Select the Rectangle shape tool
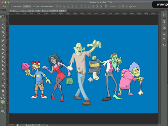The image size is (168, 126). 3,86
